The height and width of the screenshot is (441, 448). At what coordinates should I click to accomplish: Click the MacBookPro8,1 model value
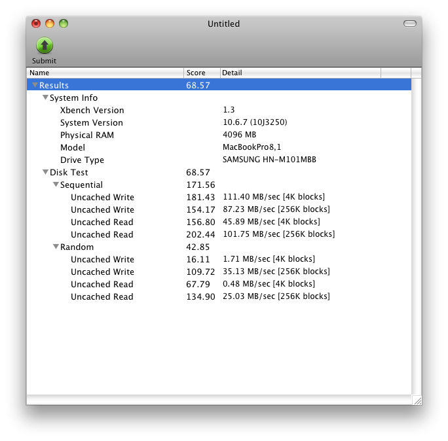coord(252,147)
